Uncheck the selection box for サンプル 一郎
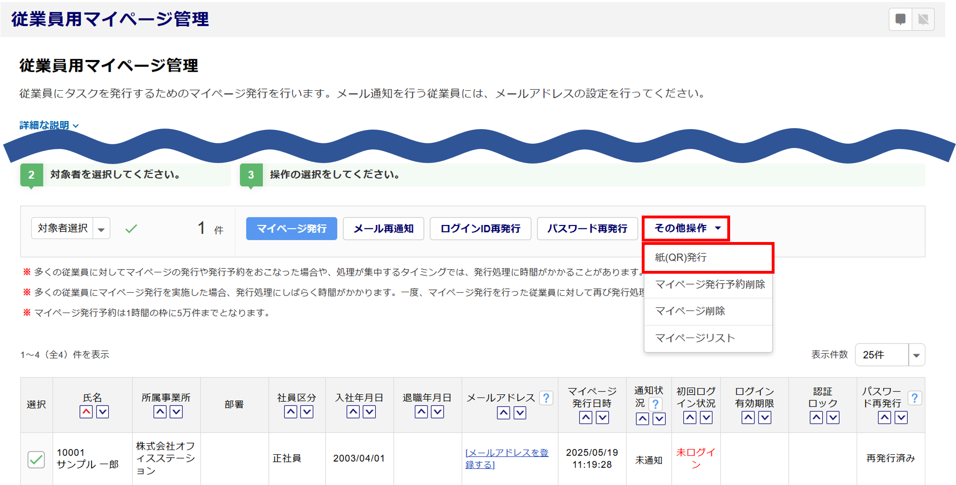Screen dimensions: 956x485 pyautogui.click(x=36, y=459)
